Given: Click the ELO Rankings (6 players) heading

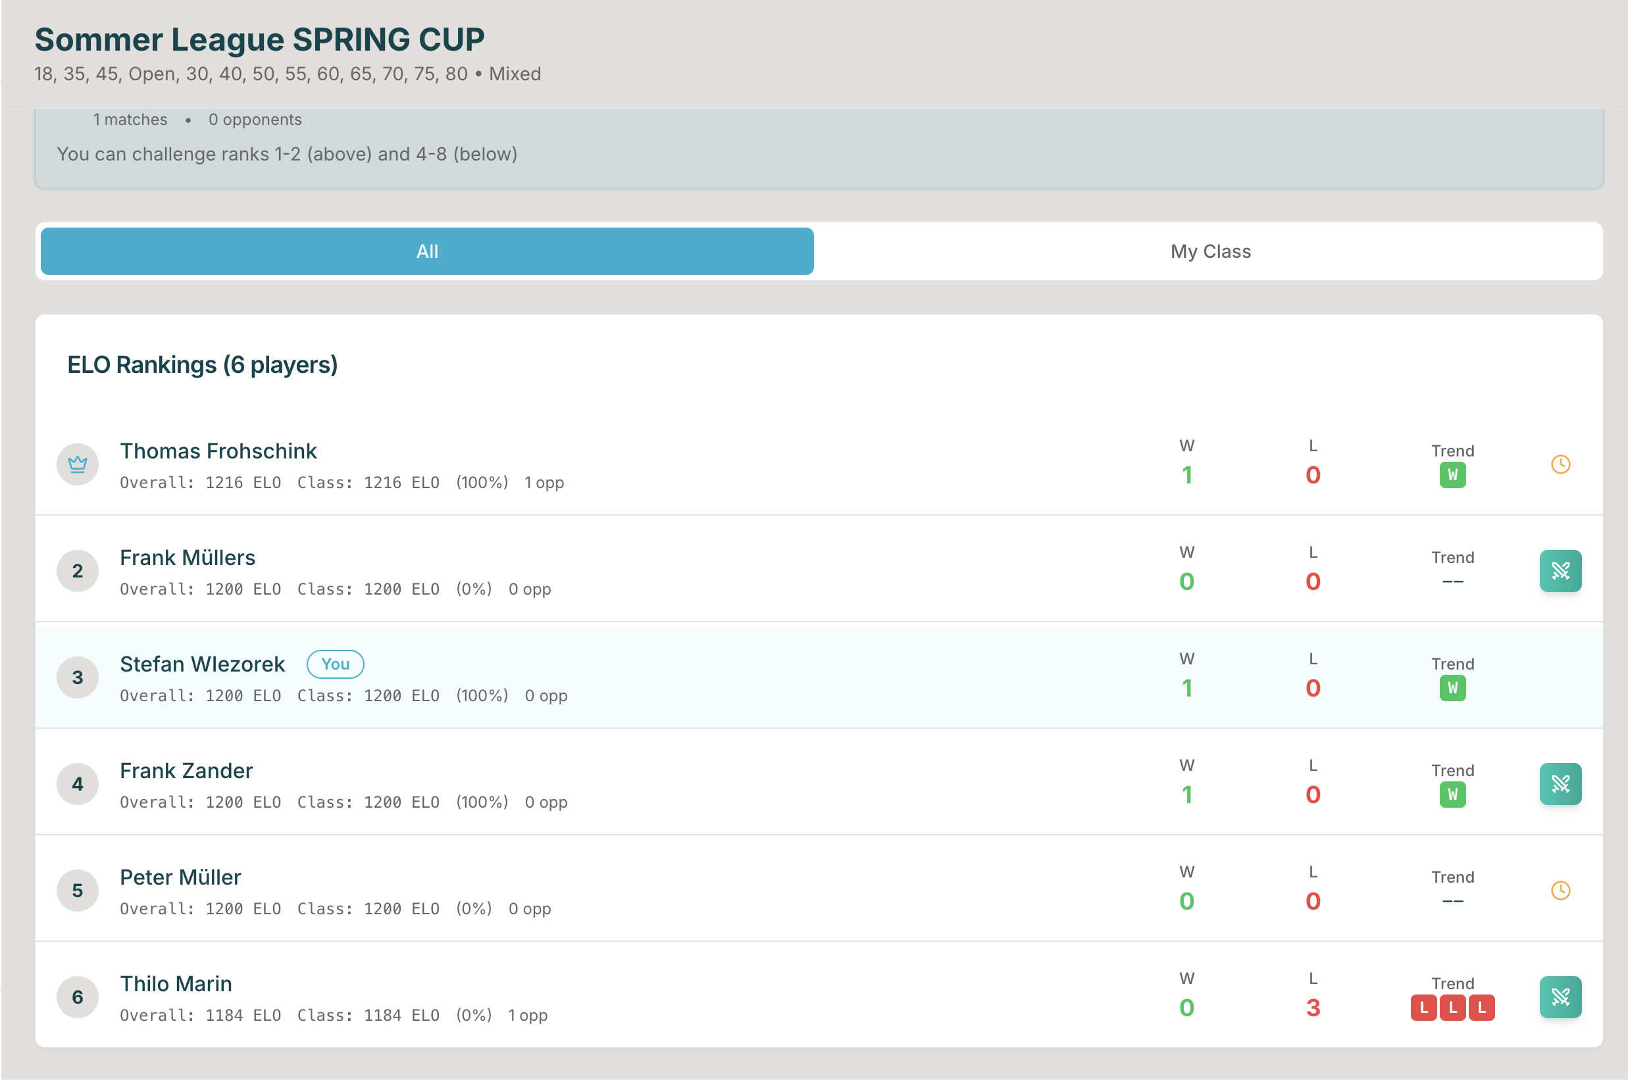Looking at the screenshot, I should coord(202,364).
